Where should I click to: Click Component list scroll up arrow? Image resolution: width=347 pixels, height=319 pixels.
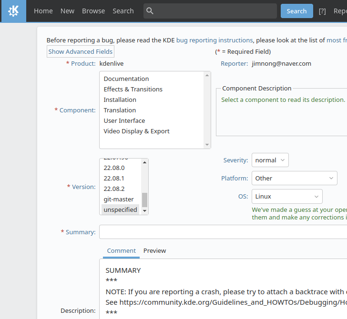(207, 75)
